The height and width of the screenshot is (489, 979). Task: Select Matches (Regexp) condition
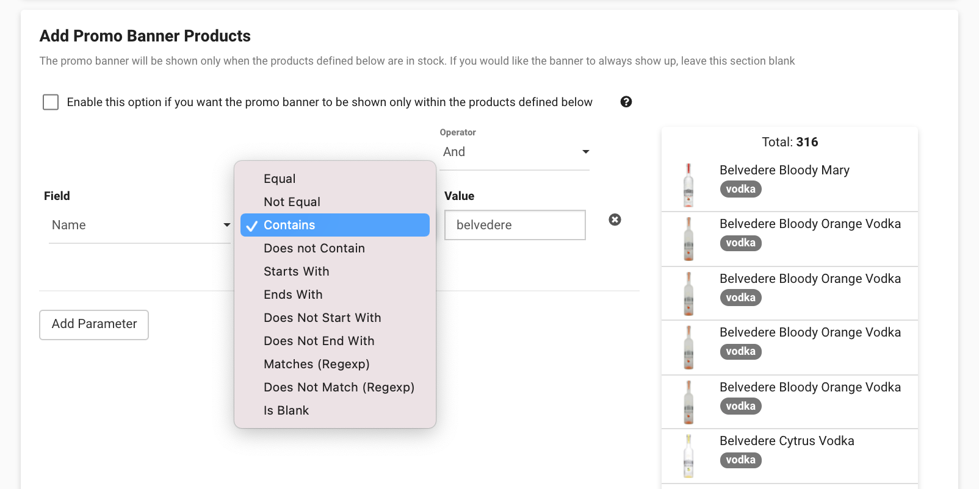point(335,364)
